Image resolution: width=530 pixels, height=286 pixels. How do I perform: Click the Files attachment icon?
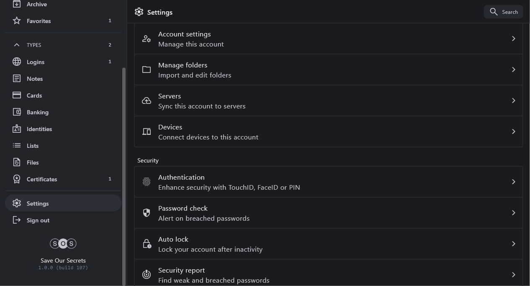pyautogui.click(x=17, y=162)
